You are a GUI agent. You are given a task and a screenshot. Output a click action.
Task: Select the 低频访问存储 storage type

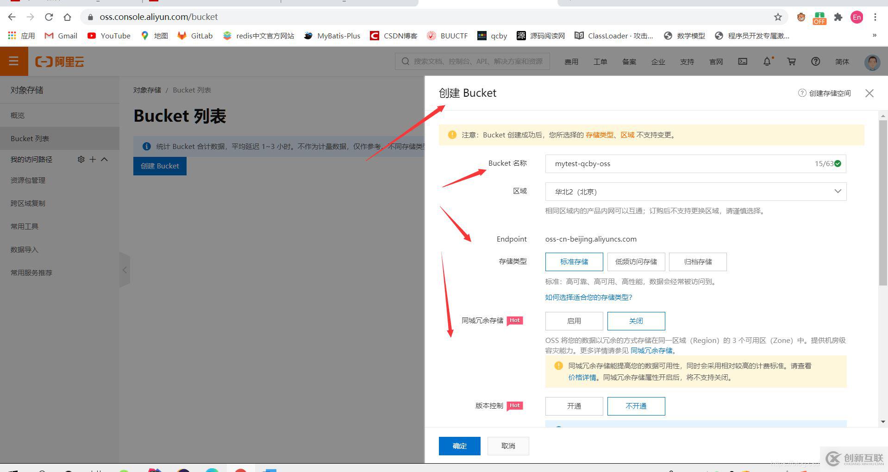pyautogui.click(x=636, y=261)
